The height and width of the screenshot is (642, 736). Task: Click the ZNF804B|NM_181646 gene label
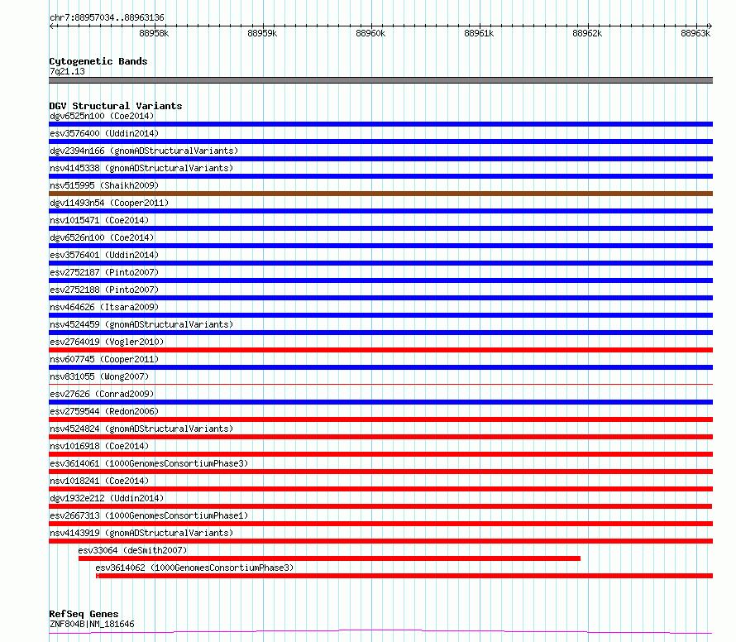pyautogui.click(x=92, y=624)
